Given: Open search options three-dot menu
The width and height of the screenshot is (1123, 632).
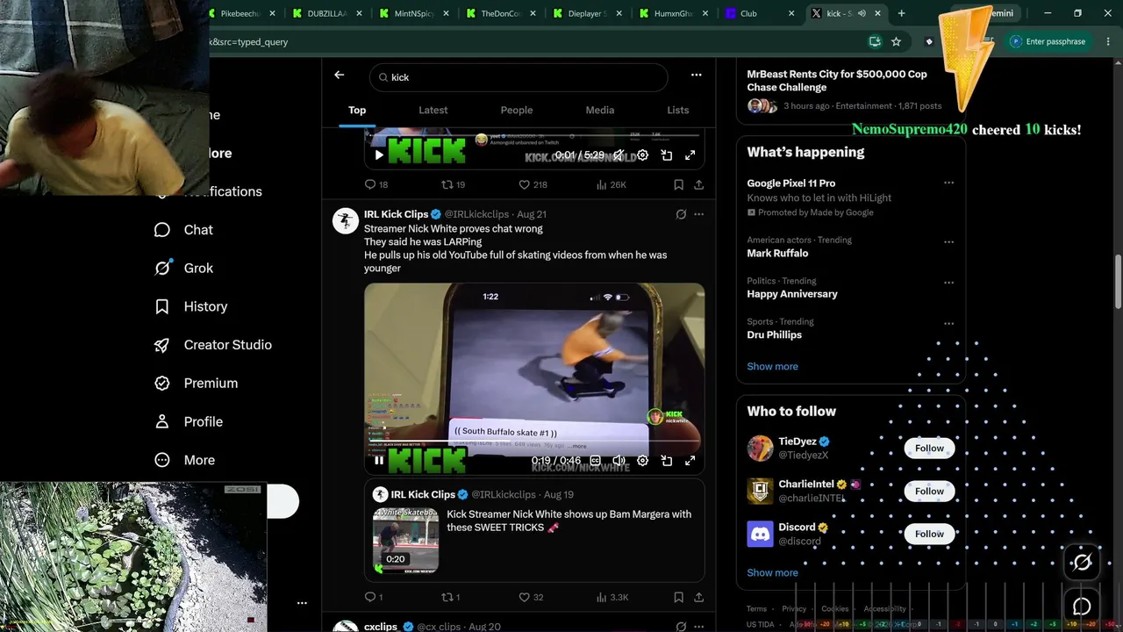Looking at the screenshot, I should (696, 75).
